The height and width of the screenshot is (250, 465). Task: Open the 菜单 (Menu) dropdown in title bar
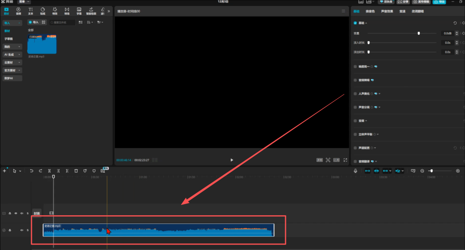[x=24, y=2]
